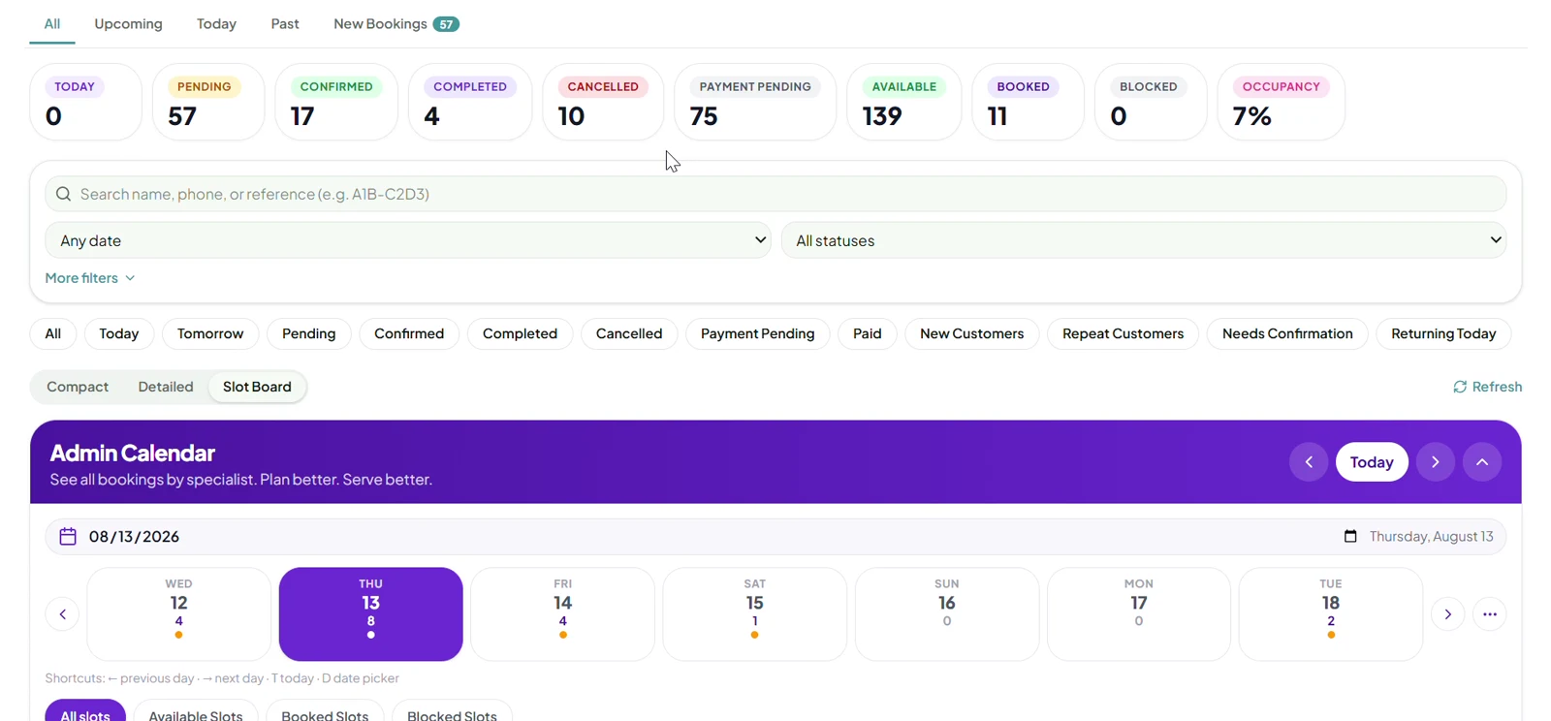Go to next period in Admin Calendar header
This screenshot has height=721, width=1551.
tap(1436, 462)
